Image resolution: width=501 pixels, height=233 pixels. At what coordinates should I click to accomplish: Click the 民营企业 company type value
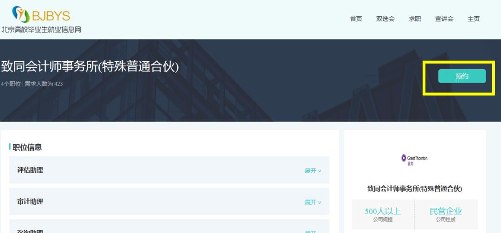[x=446, y=211]
